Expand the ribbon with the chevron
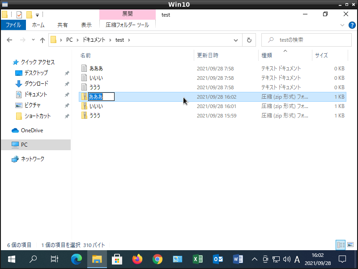358x269 pixels. pyautogui.click(x=342, y=25)
